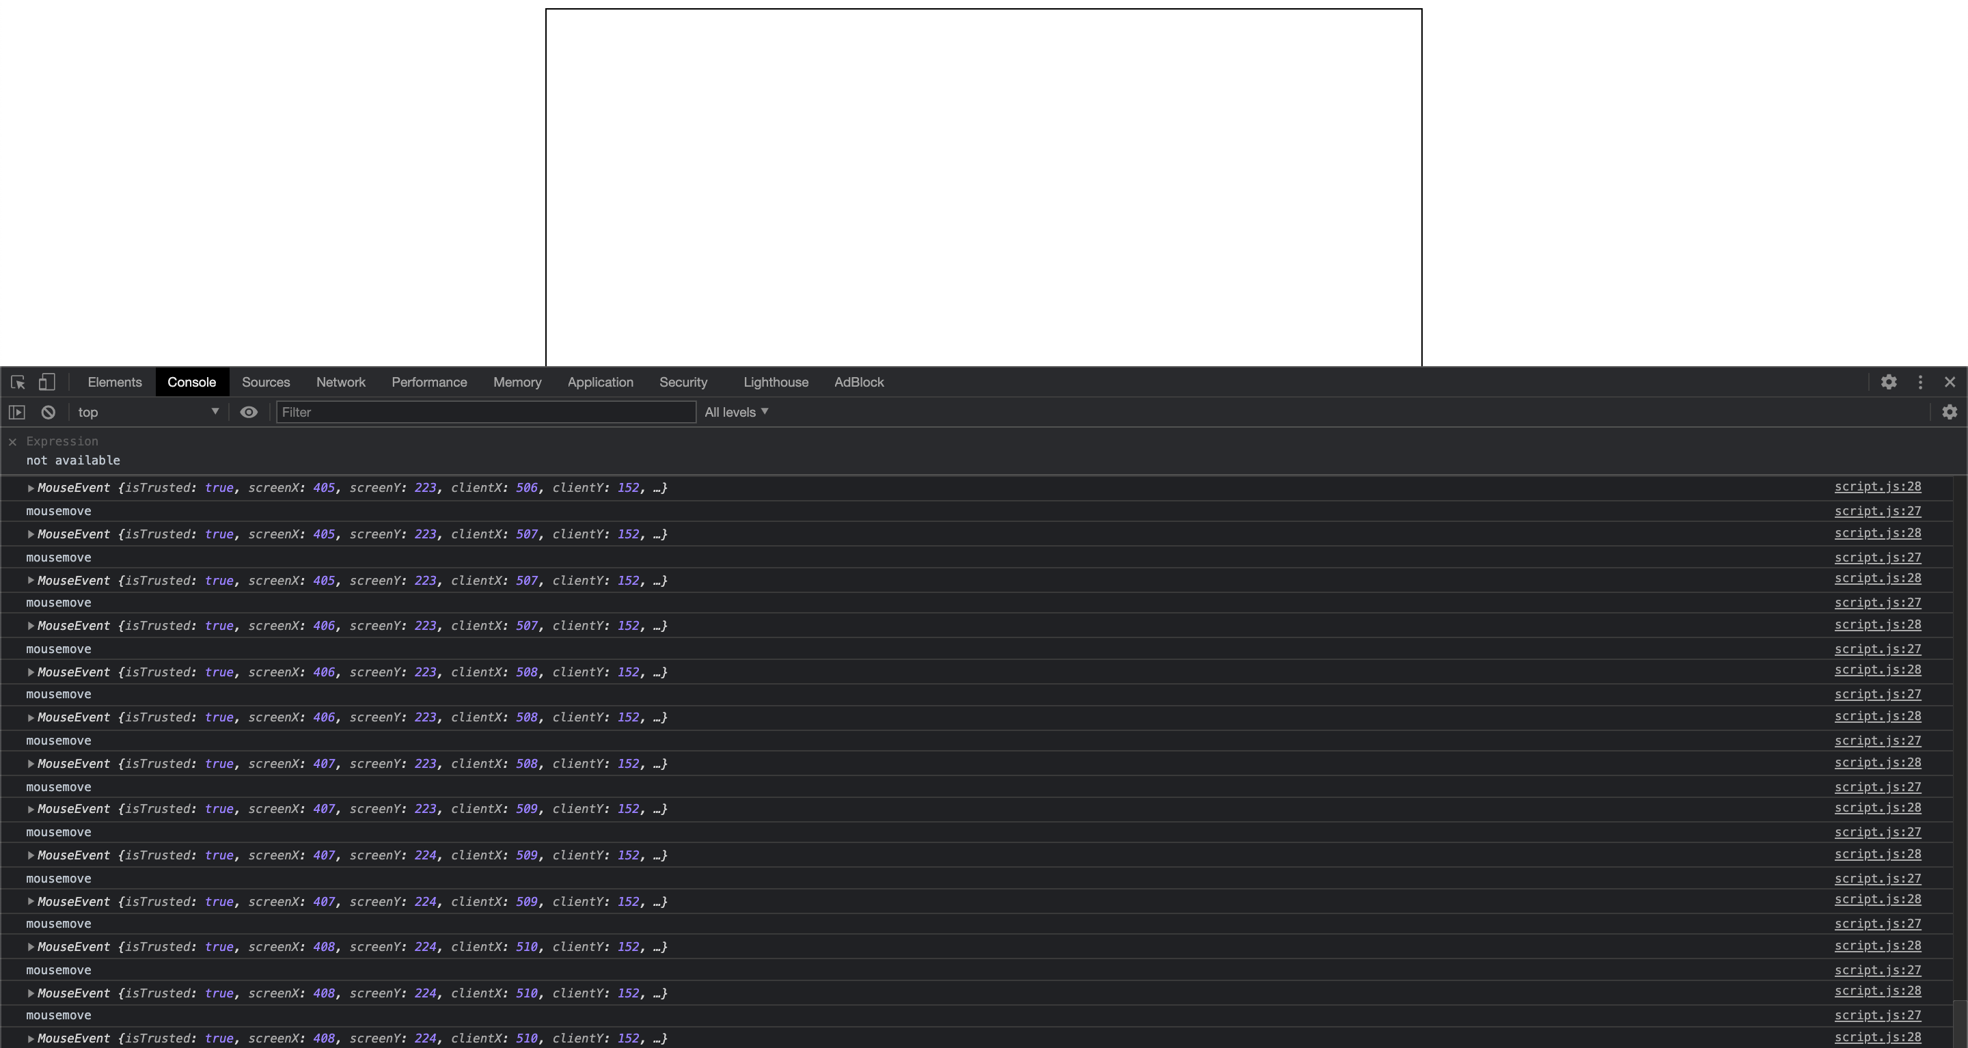Remove live expression with small x
This screenshot has height=1048, width=1968.
[12, 441]
